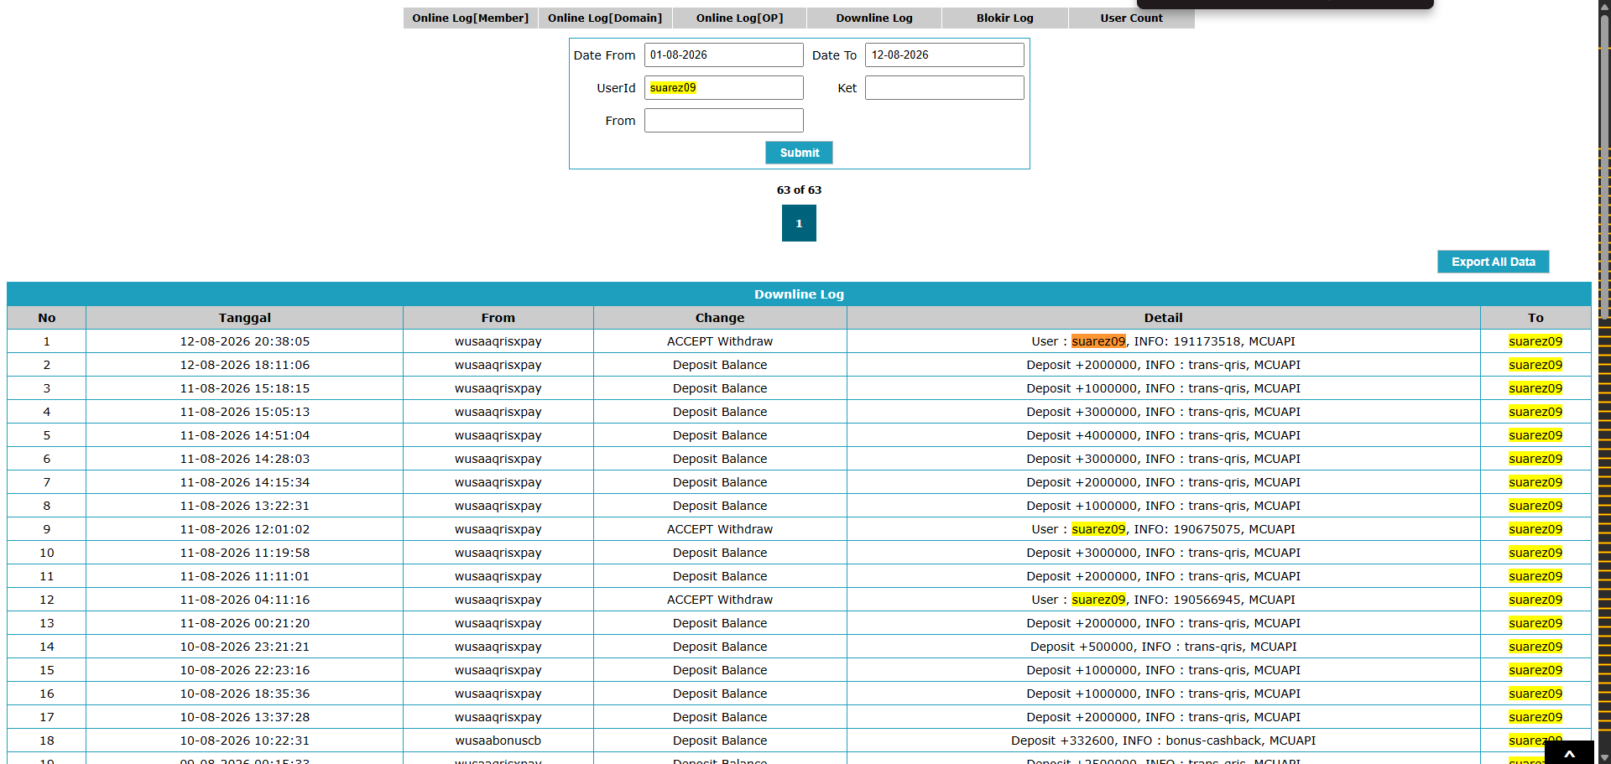Viewport: 1611px width, 764px height.
Task: Click the Export All Data button
Action: (x=1494, y=262)
